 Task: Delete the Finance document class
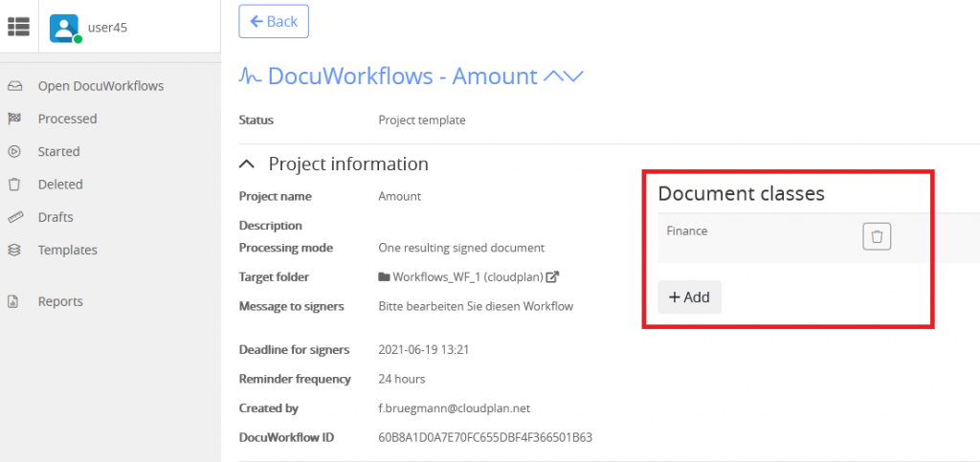[877, 237]
